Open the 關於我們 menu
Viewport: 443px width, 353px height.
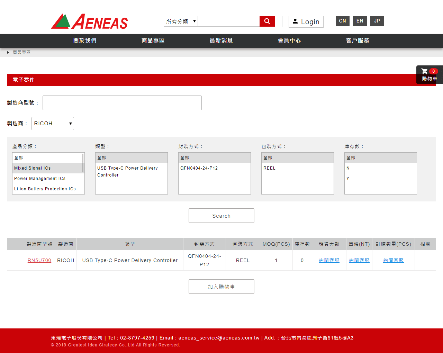pyautogui.click(x=85, y=40)
